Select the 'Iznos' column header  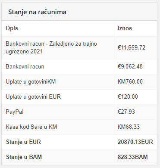(x=125, y=28)
